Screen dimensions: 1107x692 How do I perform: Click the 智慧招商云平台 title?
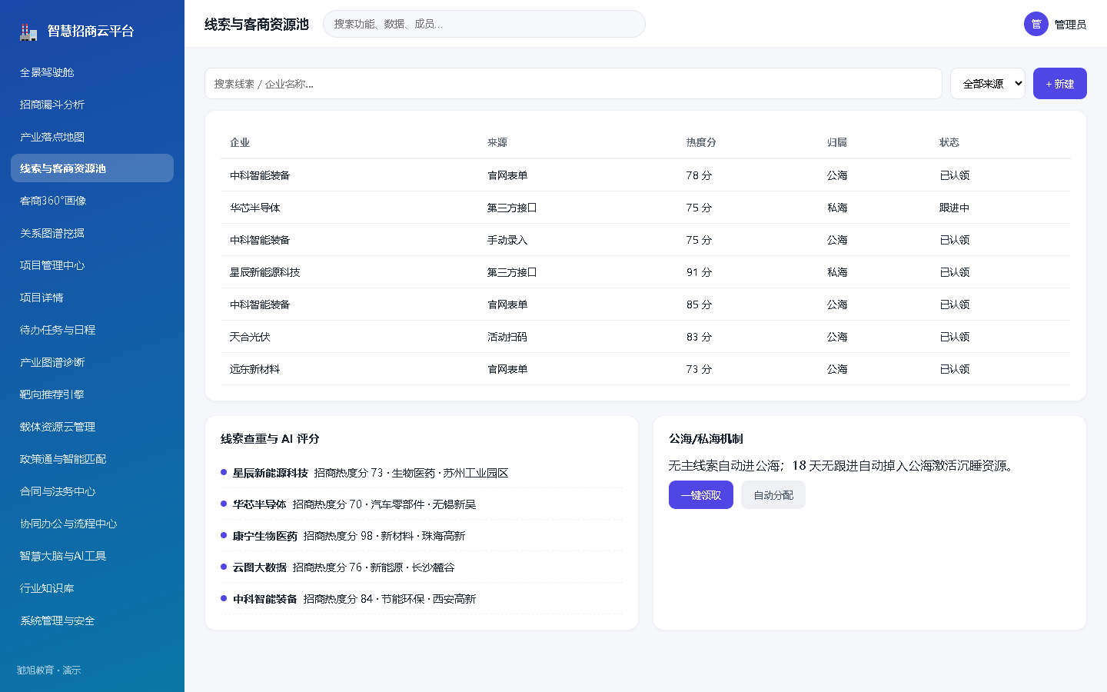[91, 32]
